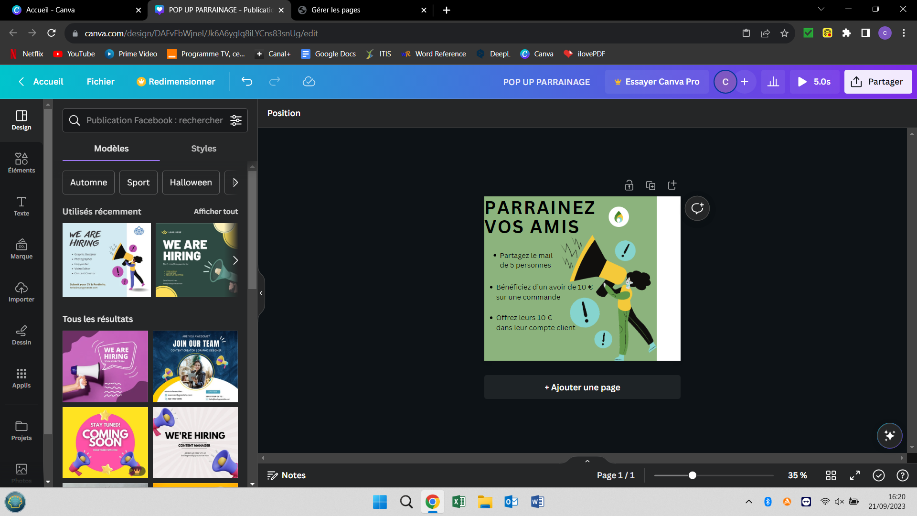Duplicate the page using the copy icon
Viewport: 917px width, 516px height.
(x=650, y=185)
